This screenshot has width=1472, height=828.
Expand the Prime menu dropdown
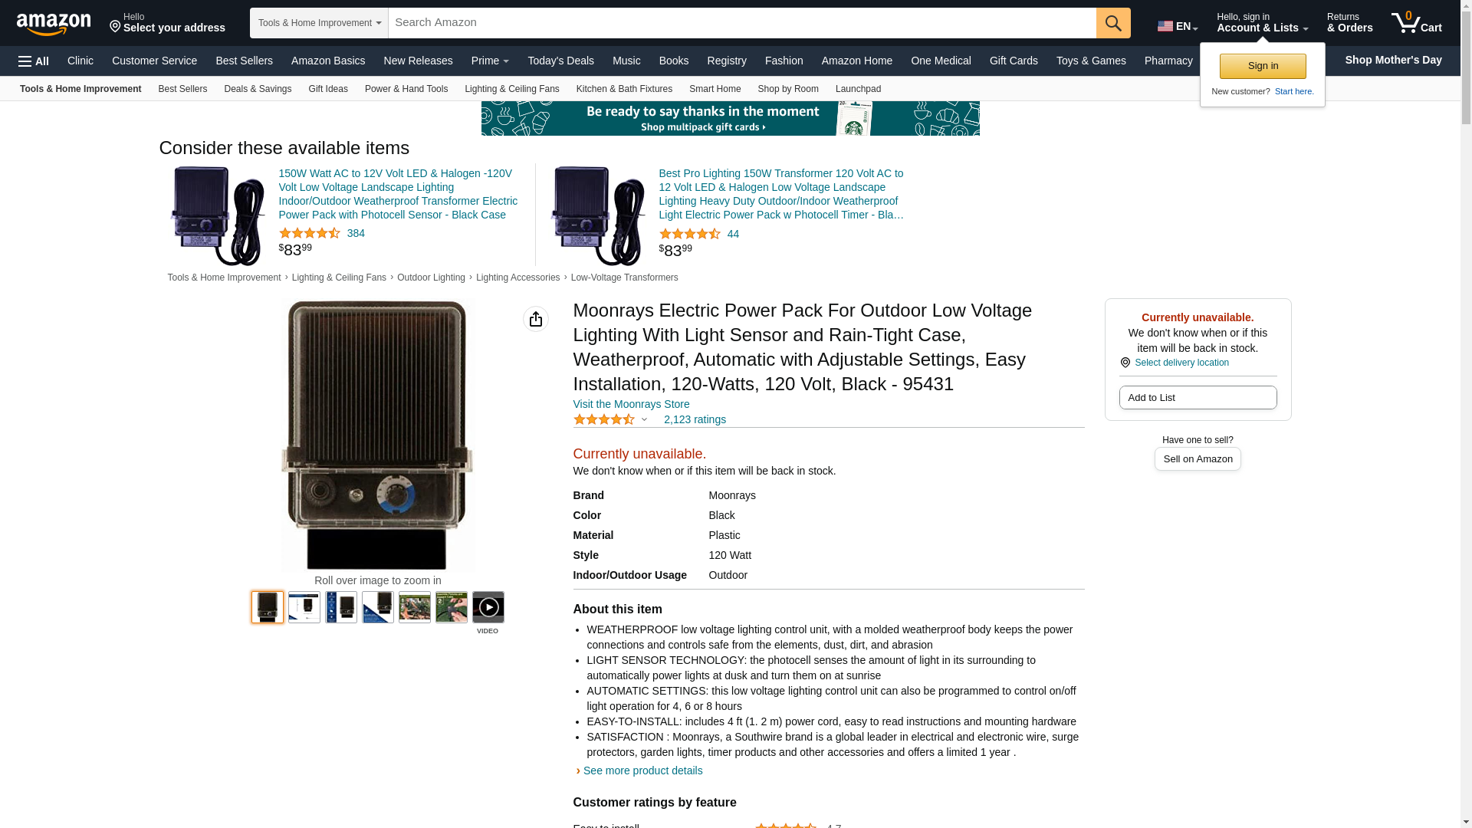tap(490, 61)
